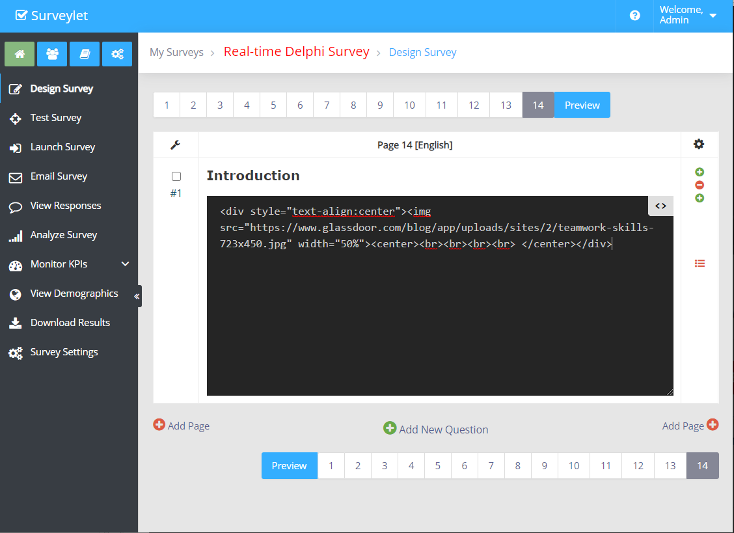The height and width of the screenshot is (533, 734).
Task: Click the top Preview button
Action: 582,105
